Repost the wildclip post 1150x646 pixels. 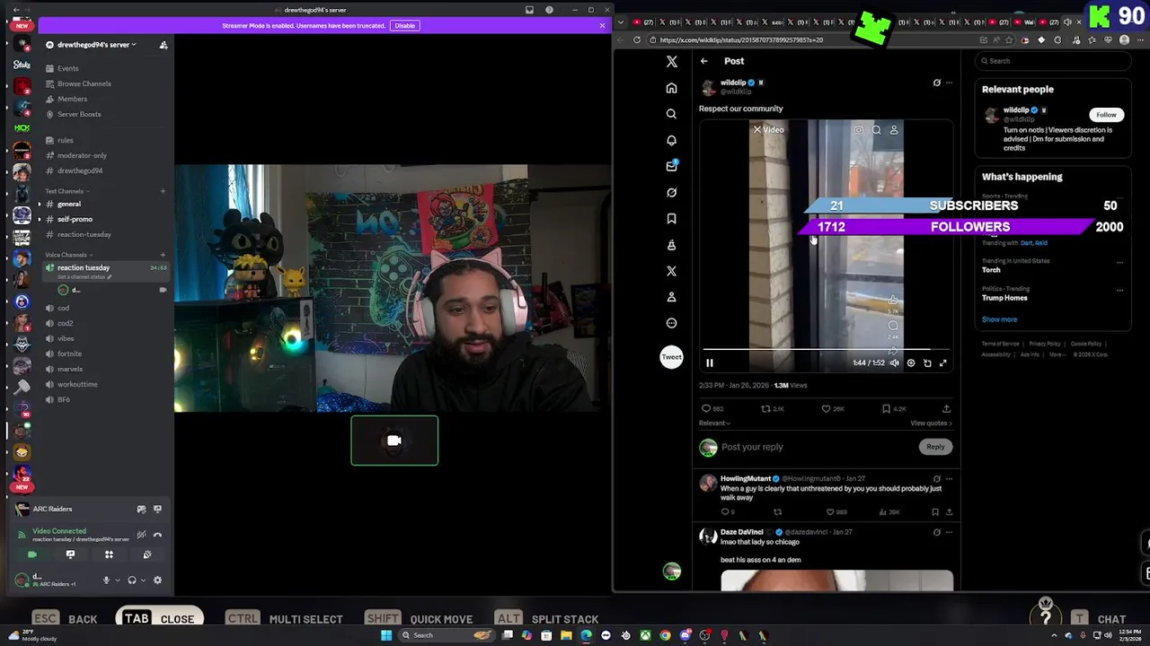point(765,408)
